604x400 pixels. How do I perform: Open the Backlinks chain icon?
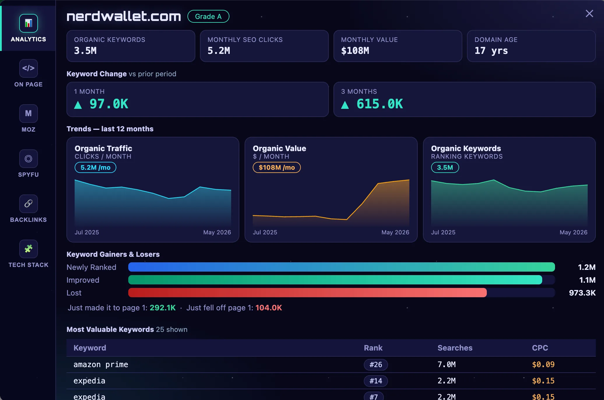[x=29, y=204]
